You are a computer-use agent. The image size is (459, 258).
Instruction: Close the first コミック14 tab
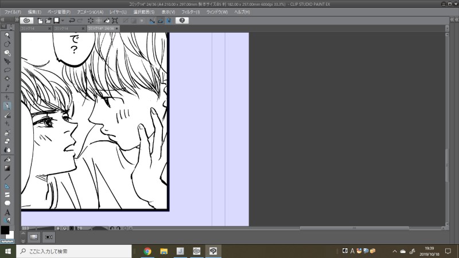click(x=49, y=28)
